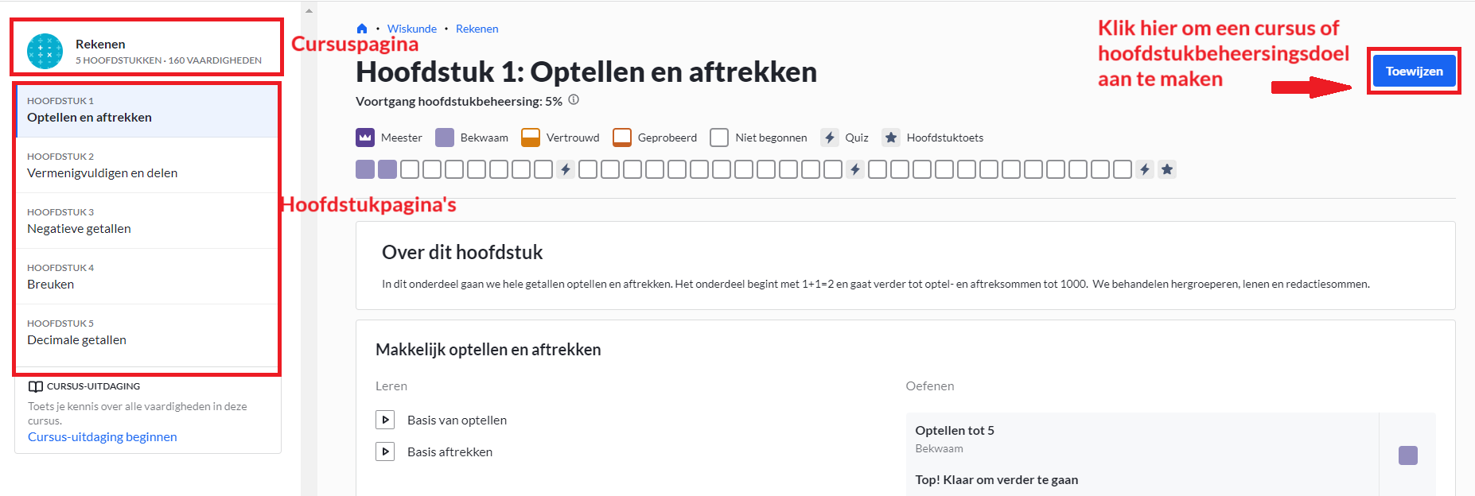Click the Rekenen course logo icon
Screen dimensions: 1475x496
click(x=45, y=51)
